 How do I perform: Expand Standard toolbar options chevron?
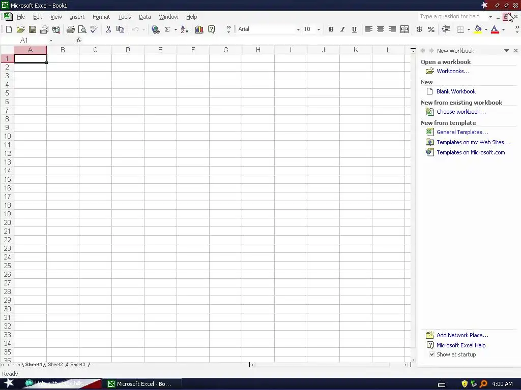[x=228, y=29]
